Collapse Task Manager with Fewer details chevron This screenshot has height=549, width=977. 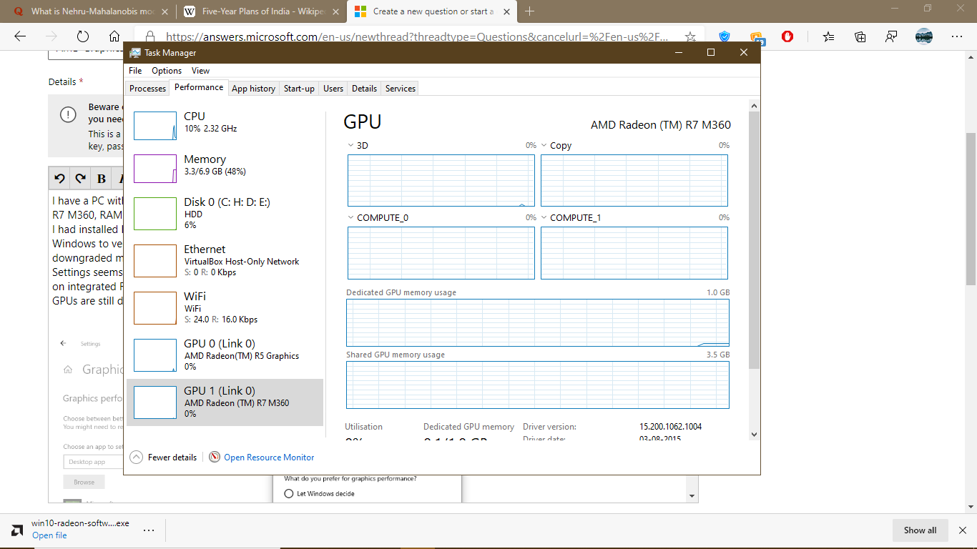point(136,457)
